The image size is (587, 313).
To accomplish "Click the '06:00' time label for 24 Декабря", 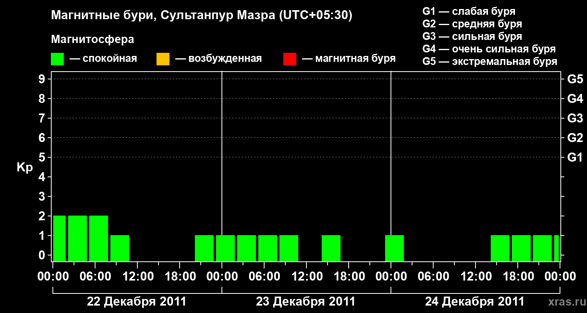I will click(433, 277).
